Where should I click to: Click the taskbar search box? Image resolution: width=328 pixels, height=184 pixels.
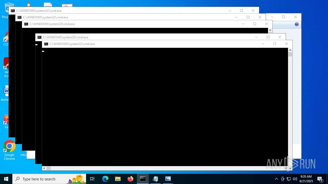click(x=49, y=179)
